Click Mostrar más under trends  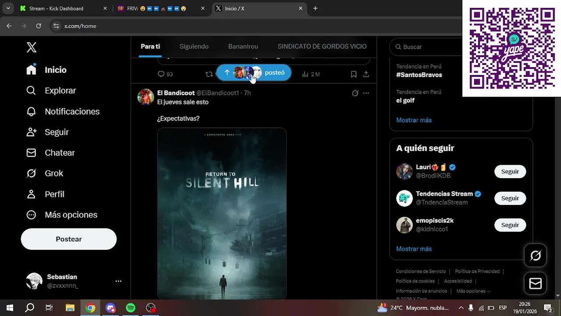[x=414, y=120]
